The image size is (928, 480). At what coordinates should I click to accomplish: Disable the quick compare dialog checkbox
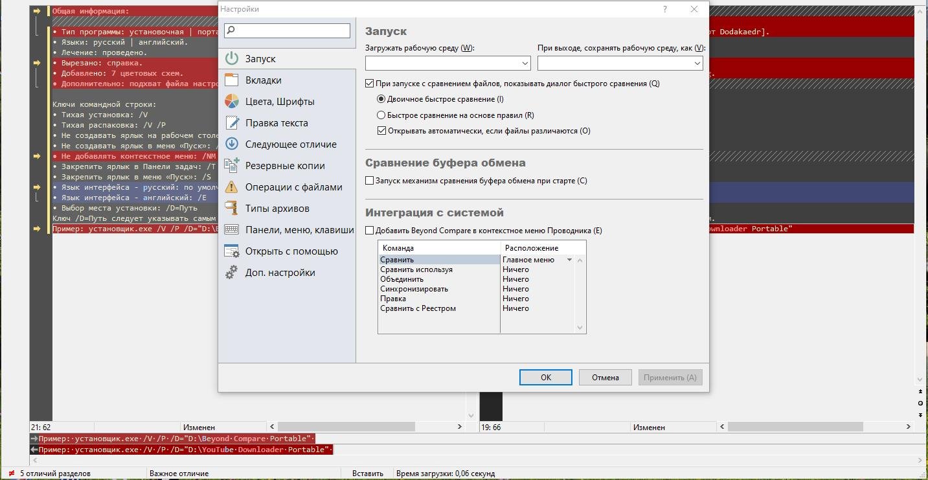pos(370,84)
